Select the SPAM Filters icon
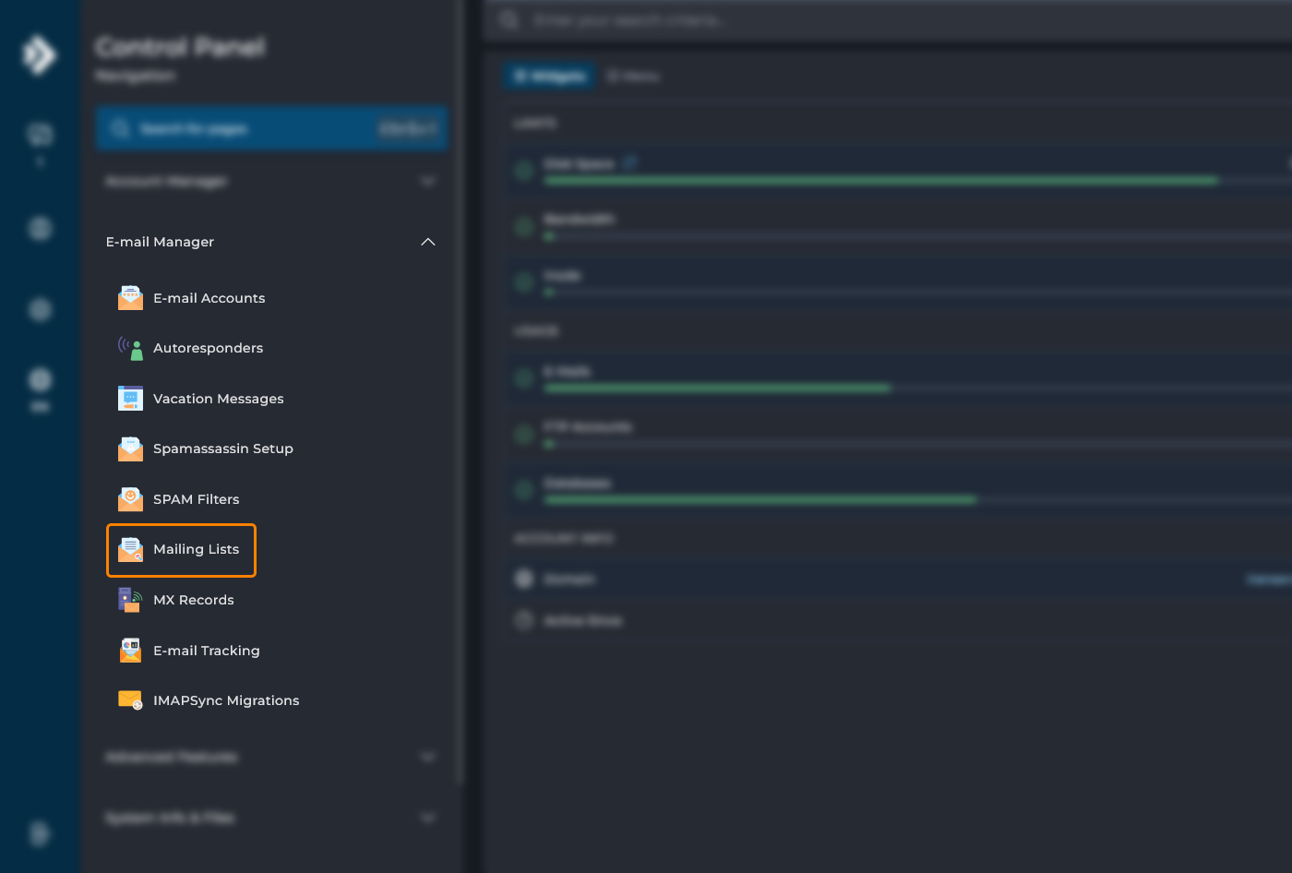 pyautogui.click(x=130, y=499)
